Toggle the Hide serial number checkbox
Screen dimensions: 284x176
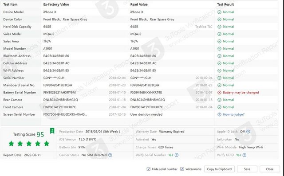[149, 169]
